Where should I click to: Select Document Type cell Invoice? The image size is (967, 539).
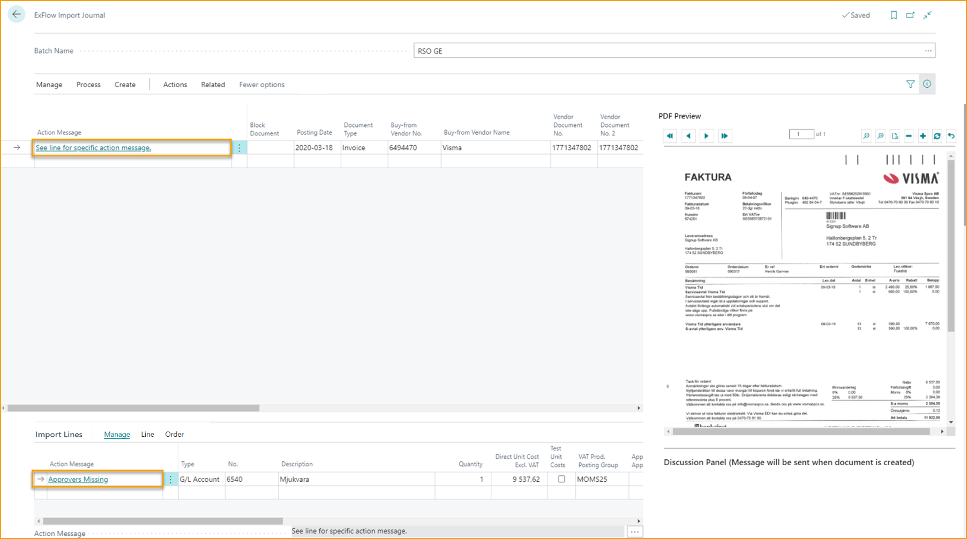pos(364,148)
